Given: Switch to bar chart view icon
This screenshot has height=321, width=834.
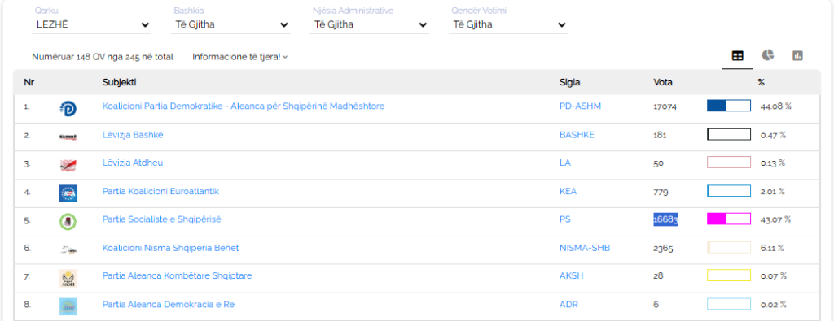Looking at the screenshot, I should 797,56.
